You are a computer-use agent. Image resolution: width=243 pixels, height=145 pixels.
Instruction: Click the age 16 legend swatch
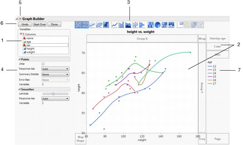pos(210,80)
